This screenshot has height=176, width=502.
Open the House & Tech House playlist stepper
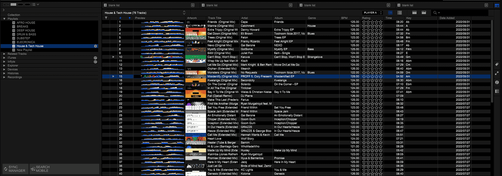tap(184, 13)
